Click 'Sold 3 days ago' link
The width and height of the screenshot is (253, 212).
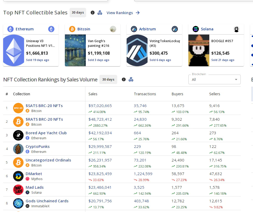pos(99,60)
